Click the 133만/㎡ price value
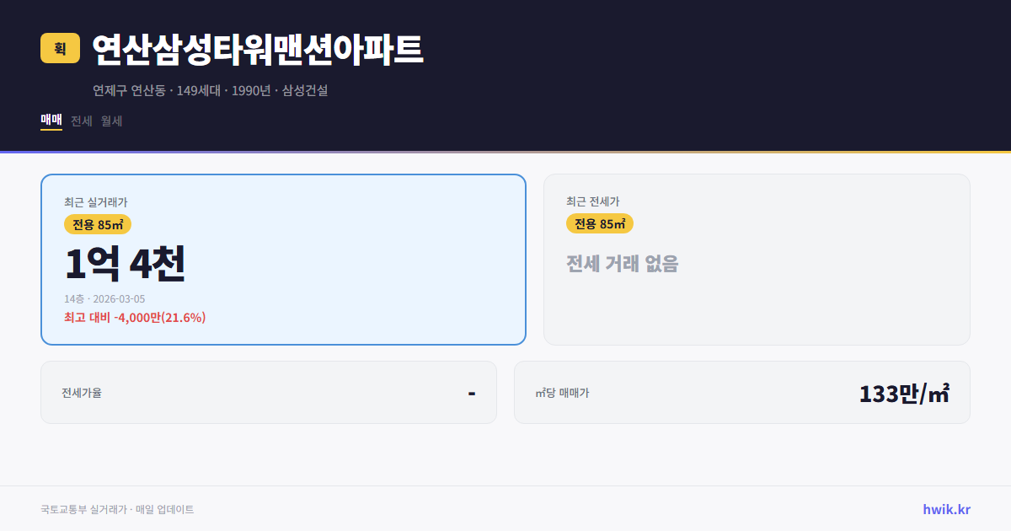Image resolution: width=1011 pixels, height=531 pixels. coord(904,391)
